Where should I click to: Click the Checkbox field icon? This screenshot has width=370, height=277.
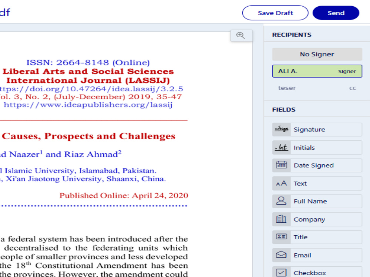coord(281,273)
